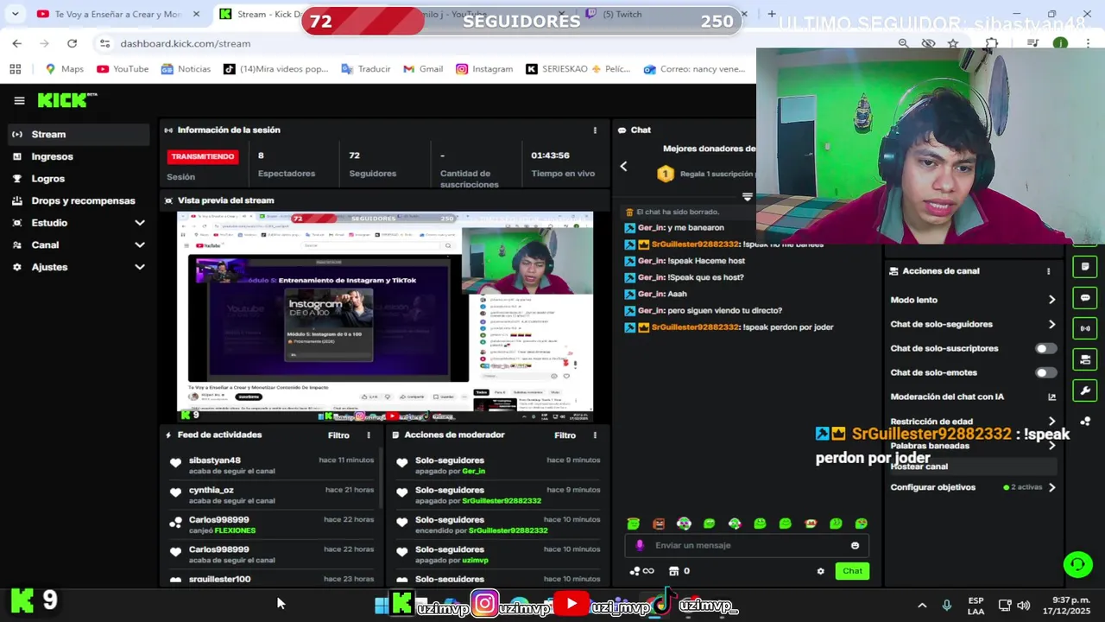1105x622 pixels.
Task: Expand the Ajustes sidebar section
Action: [x=79, y=267]
